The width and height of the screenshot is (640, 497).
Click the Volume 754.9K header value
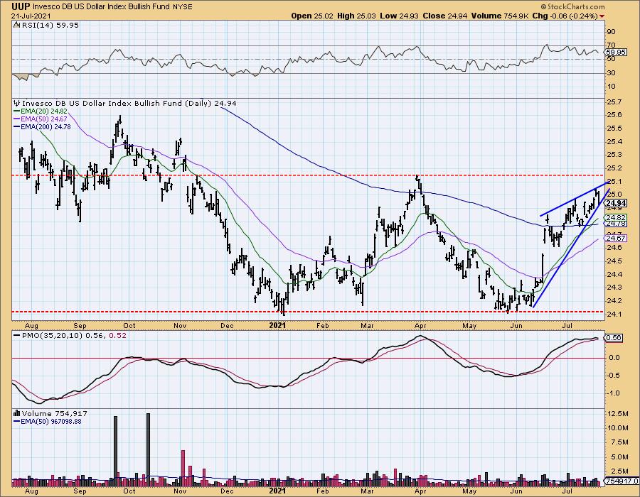point(500,16)
